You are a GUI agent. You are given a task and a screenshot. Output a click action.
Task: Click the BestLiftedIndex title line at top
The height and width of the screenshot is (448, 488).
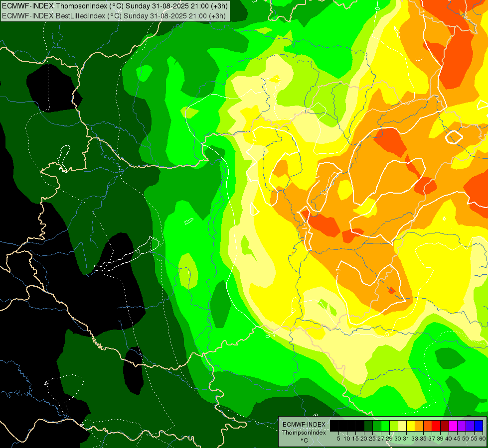[114, 16]
